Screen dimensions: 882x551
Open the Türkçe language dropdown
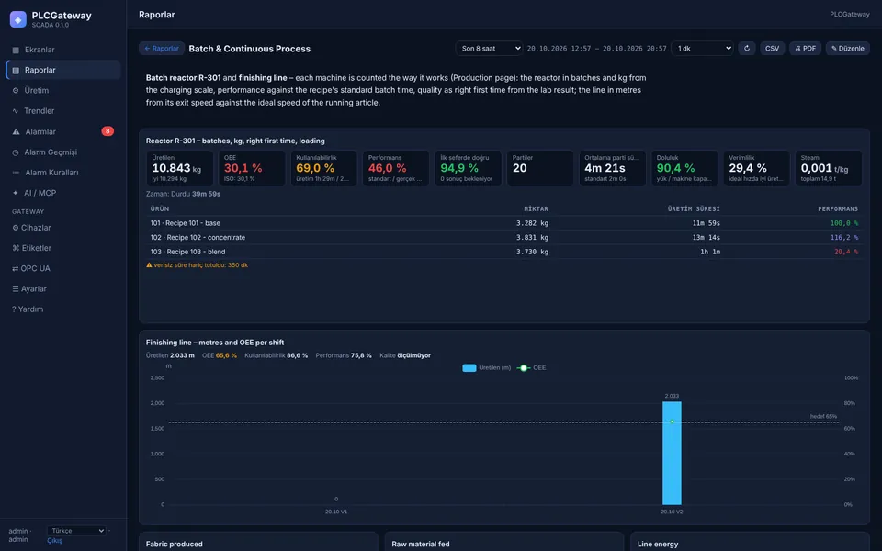point(76,531)
